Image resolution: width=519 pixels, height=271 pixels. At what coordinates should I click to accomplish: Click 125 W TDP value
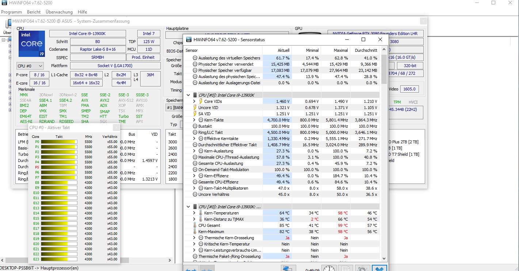148,42
